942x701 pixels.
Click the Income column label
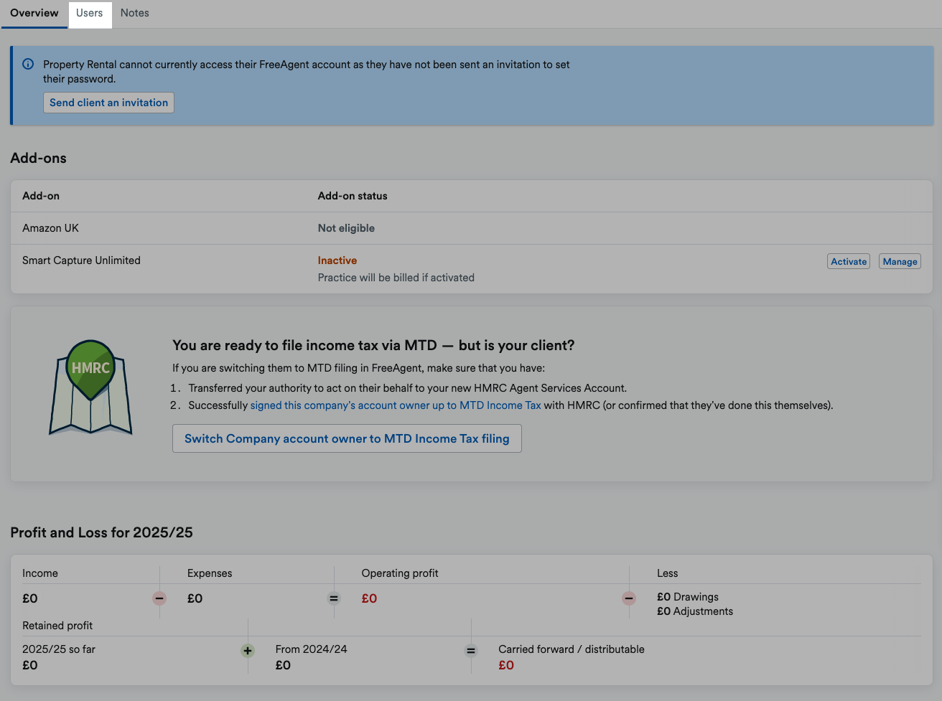pos(40,573)
